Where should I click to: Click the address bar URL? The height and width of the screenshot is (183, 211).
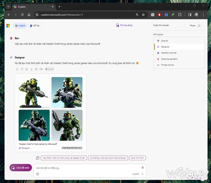pos(62,15)
